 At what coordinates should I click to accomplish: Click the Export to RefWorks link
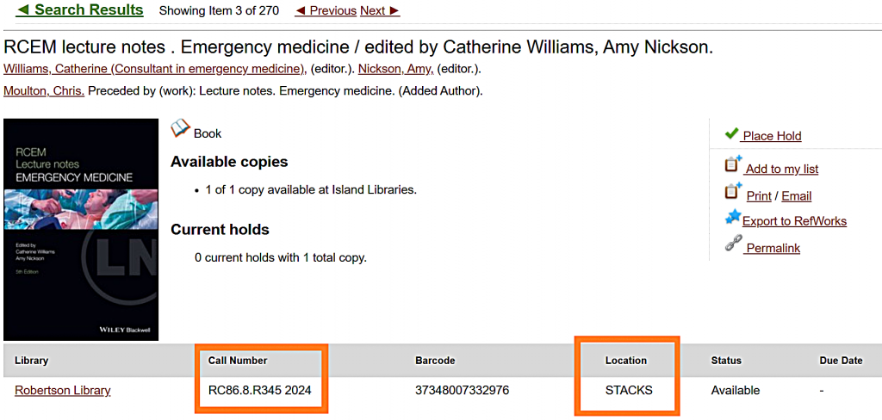coord(794,221)
